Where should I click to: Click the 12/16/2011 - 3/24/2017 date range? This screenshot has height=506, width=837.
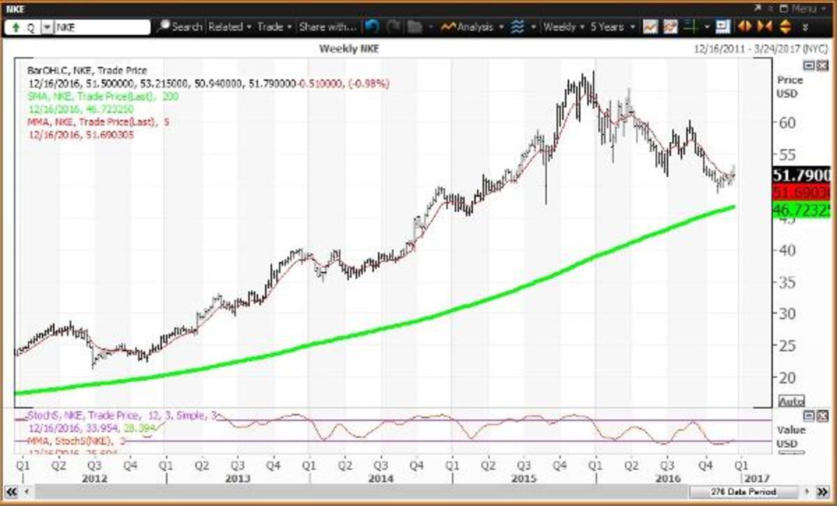(761, 49)
